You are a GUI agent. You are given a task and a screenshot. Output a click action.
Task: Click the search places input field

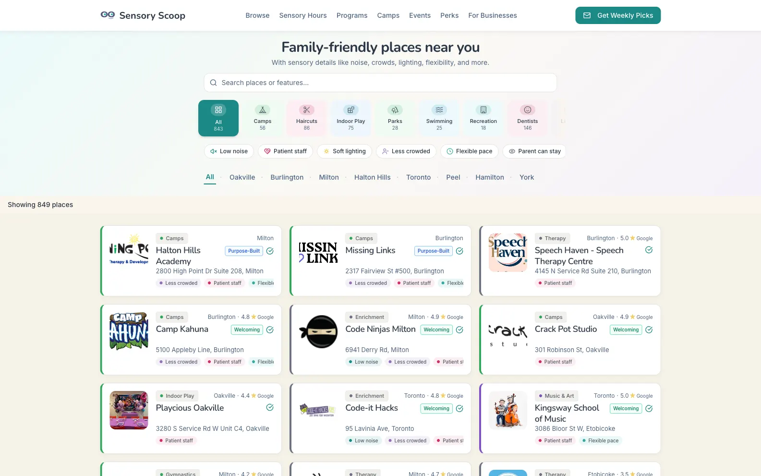point(380,83)
